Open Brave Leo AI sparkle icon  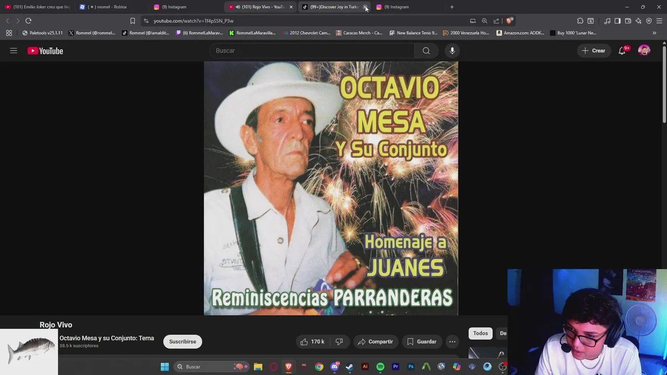(638, 21)
